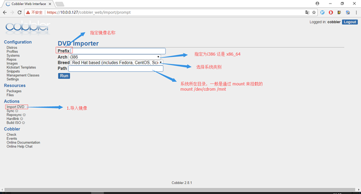
Task: Click the Chrome profile account icon
Action: 317,4
